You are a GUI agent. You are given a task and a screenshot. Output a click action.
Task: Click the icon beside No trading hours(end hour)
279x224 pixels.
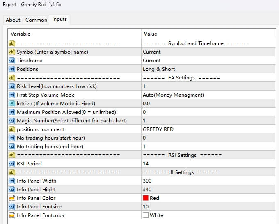coord(12,147)
